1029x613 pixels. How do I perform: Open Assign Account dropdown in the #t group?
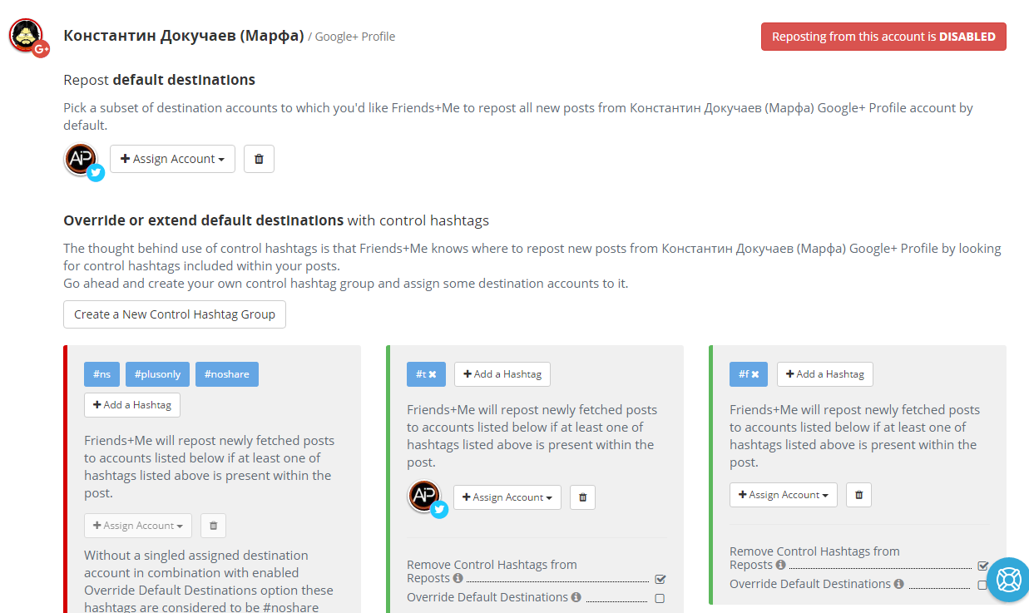tap(507, 497)
